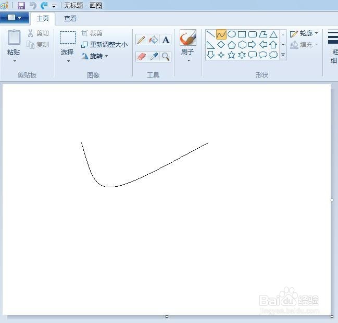The height and width of the screenshot is (323, 338).
Task: Expand the 粘贴 paste options arrow
Action: (15, 61)
